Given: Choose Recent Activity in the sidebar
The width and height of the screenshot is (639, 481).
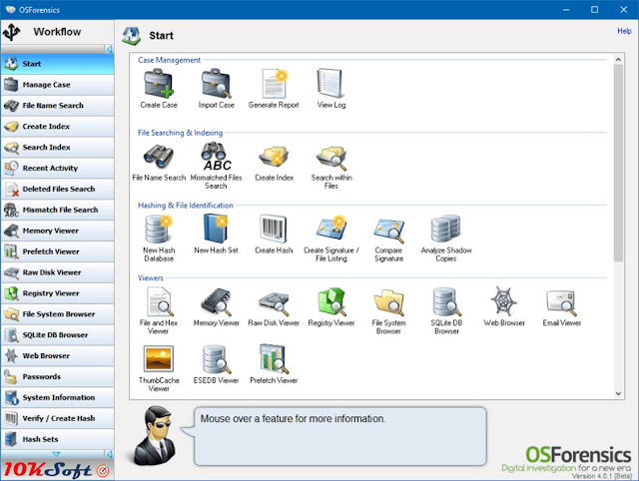Looking at the screenshot, I should click(x=58, y=168).
